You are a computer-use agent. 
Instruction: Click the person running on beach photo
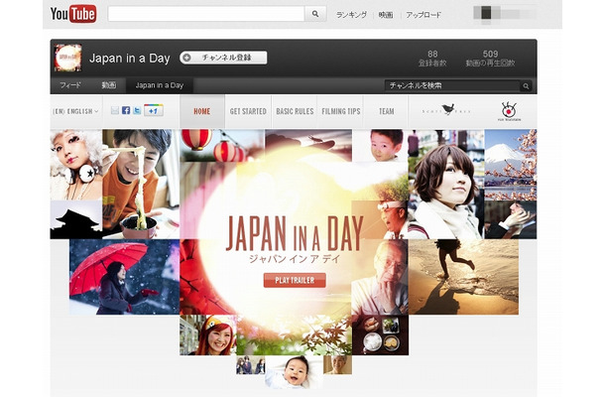click(x=463, y=277)
